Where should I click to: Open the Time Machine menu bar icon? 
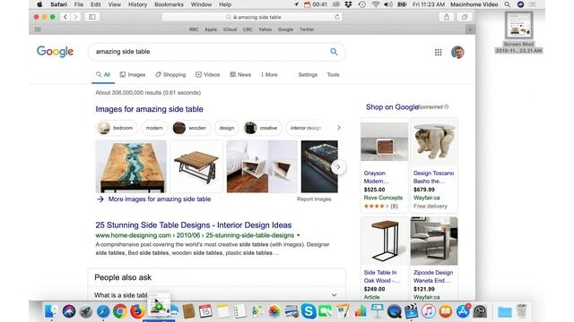361,4
